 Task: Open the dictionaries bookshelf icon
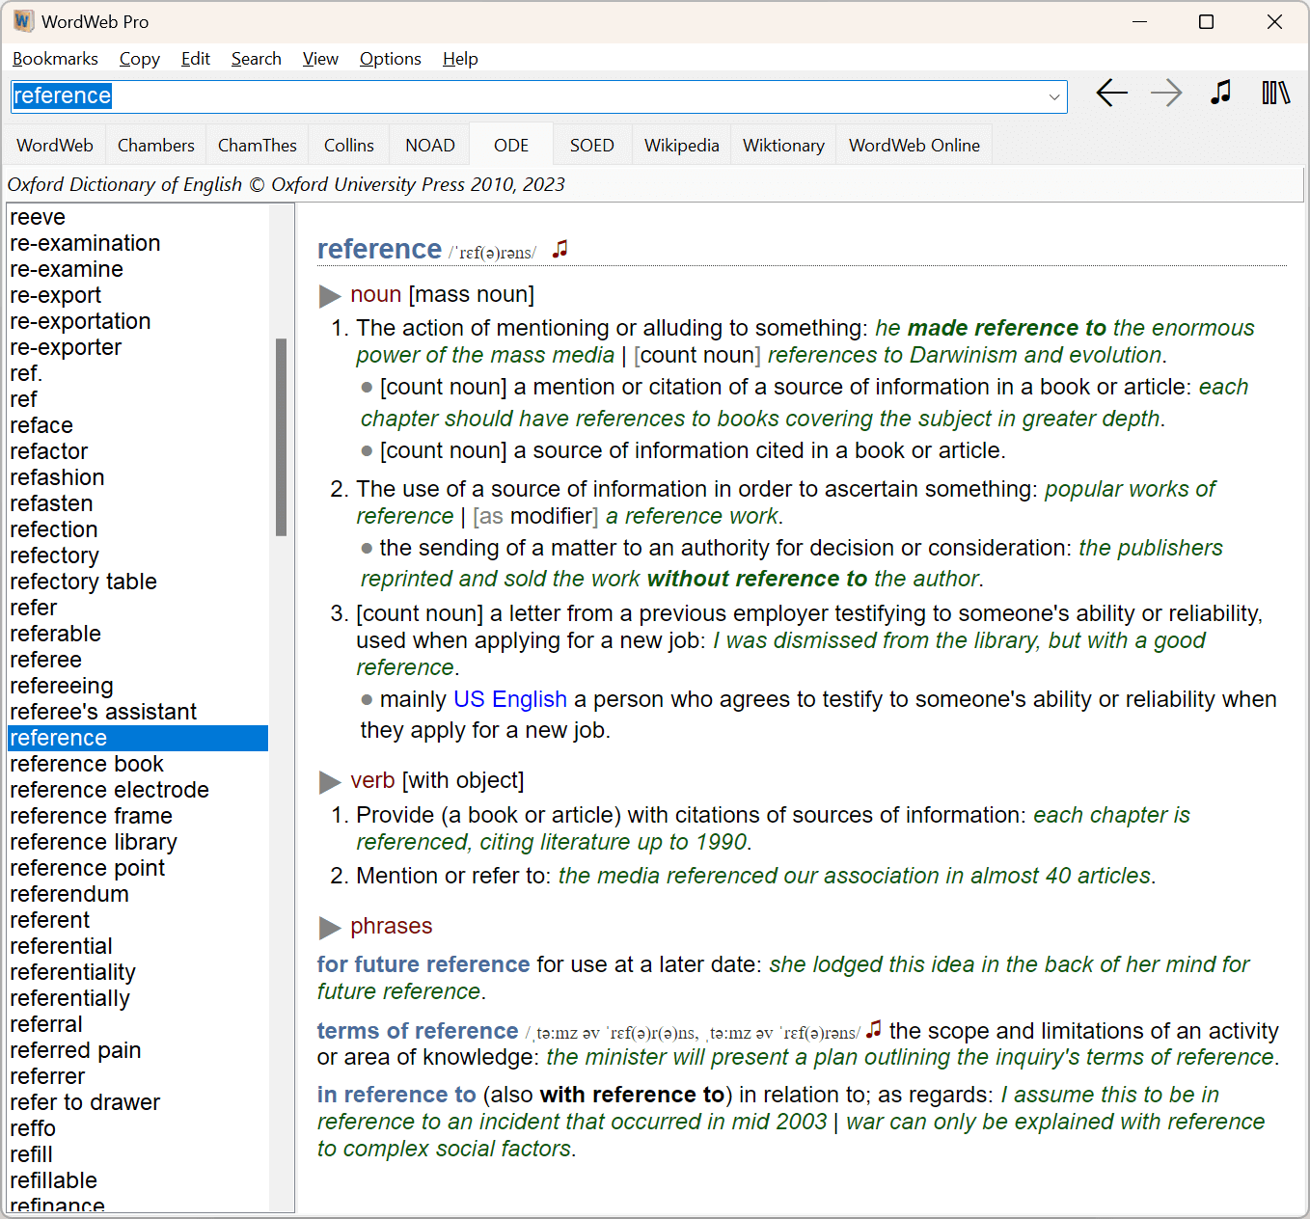click(x=1275, y=93)
